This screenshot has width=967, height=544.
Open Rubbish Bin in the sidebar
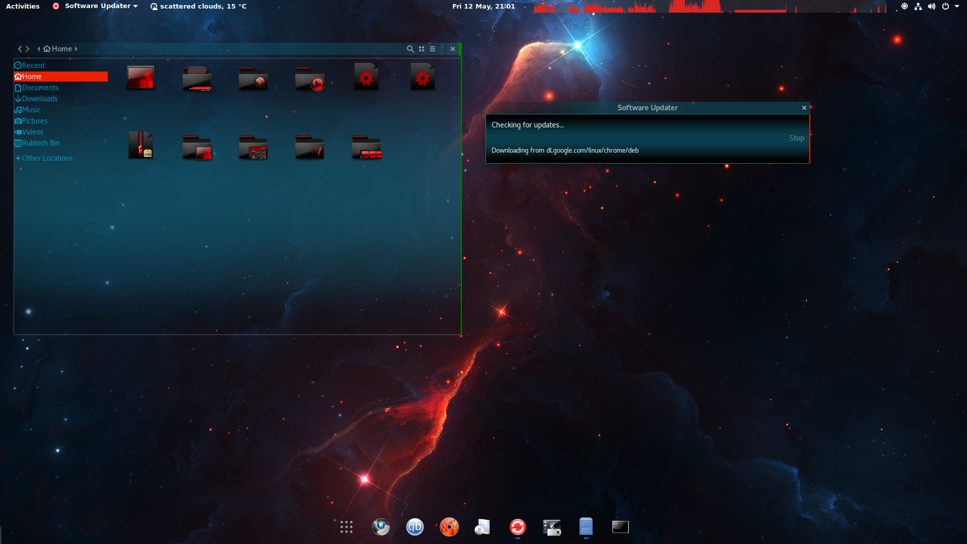pyautogui.click(x=60, y=143)
